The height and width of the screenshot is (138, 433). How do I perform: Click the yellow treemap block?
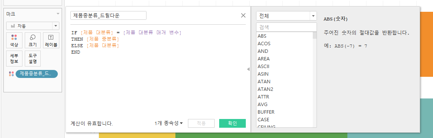click(137, 135)
